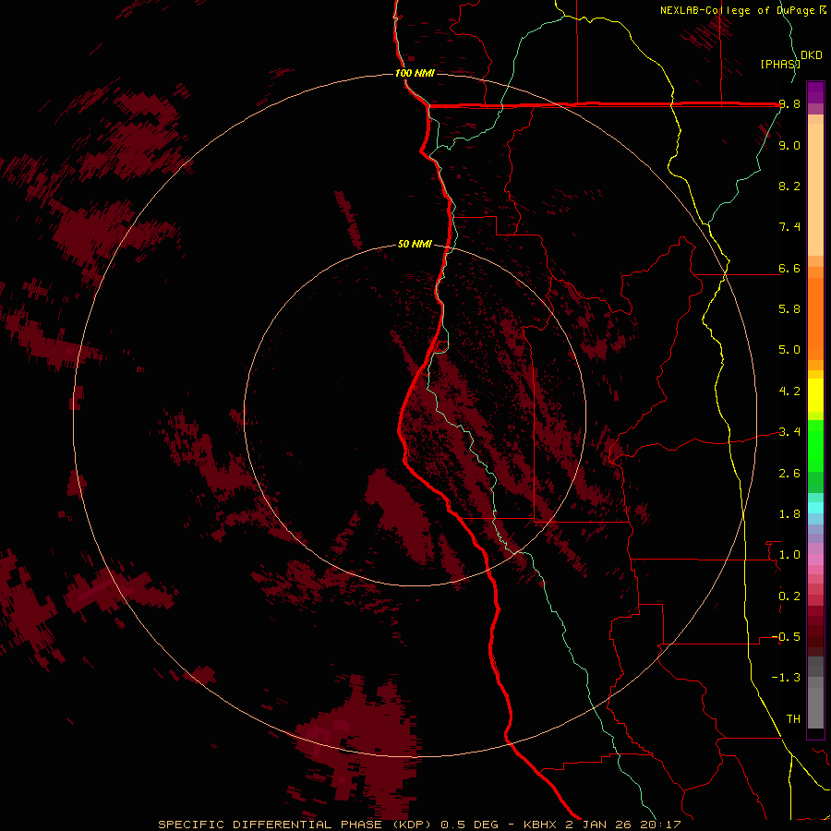Click the -0.5 scale value
Screen dimensions: 831x831
(x=786, y=637)
